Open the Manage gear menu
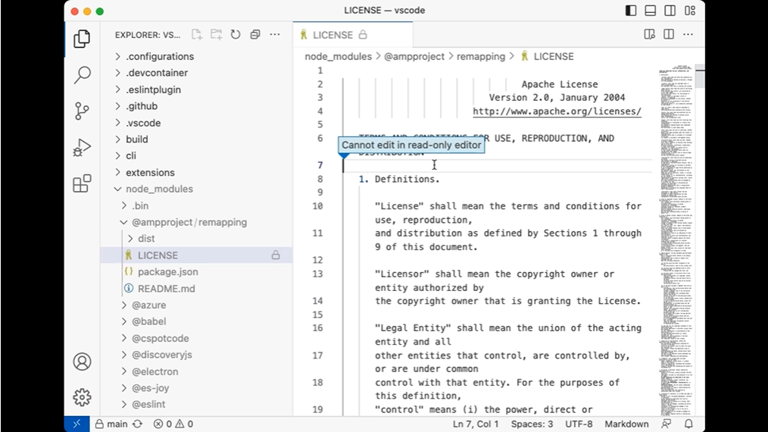 click(x=82, y=397)
